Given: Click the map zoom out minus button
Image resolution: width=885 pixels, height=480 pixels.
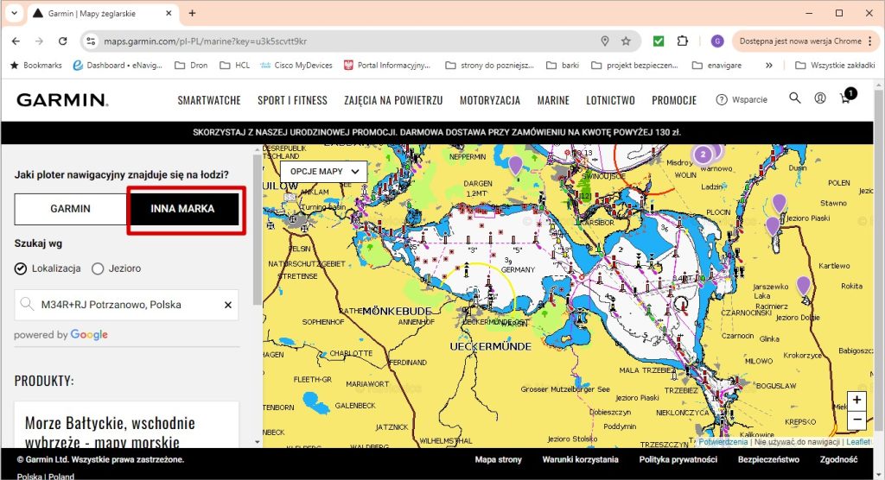Looking at the screenshot, I should tap(856, 420).
